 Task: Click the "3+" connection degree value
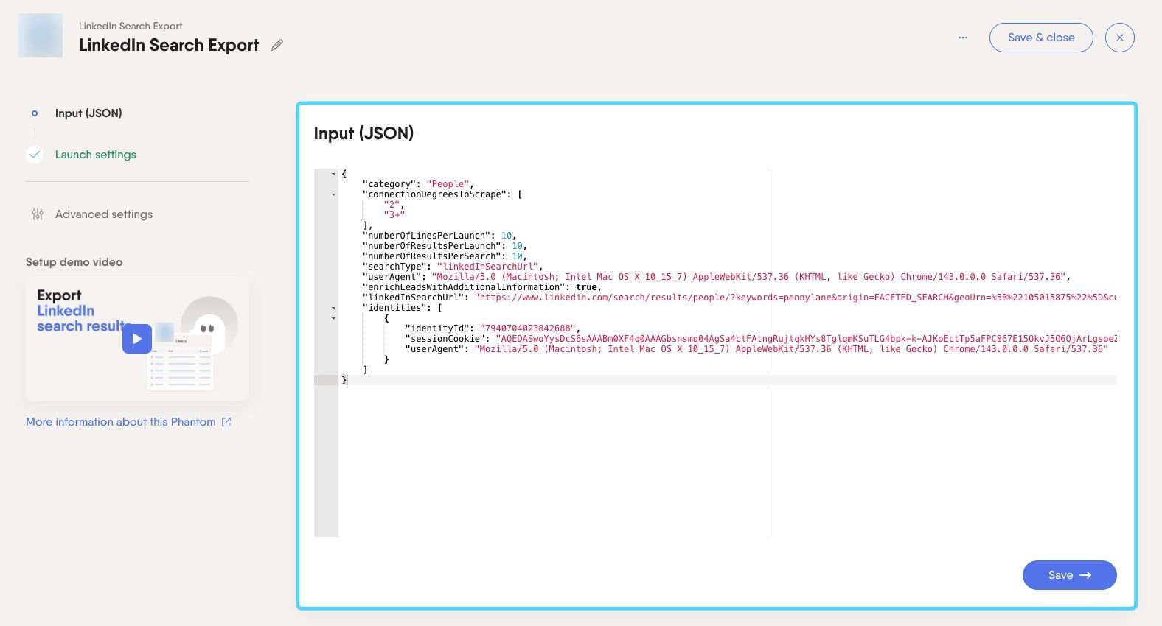(x=394, y=215)
